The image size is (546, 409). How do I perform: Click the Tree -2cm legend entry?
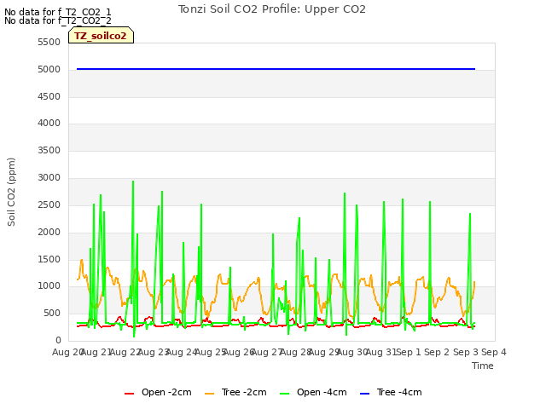[235, 392]
